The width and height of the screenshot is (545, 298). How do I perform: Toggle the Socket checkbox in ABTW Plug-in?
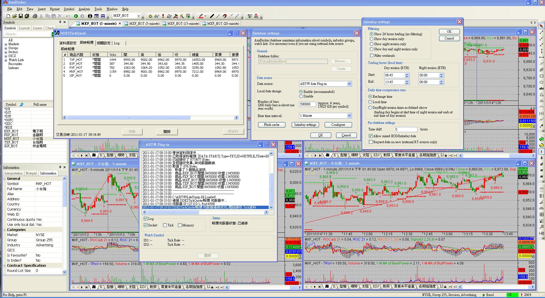(x=146, y=225)
